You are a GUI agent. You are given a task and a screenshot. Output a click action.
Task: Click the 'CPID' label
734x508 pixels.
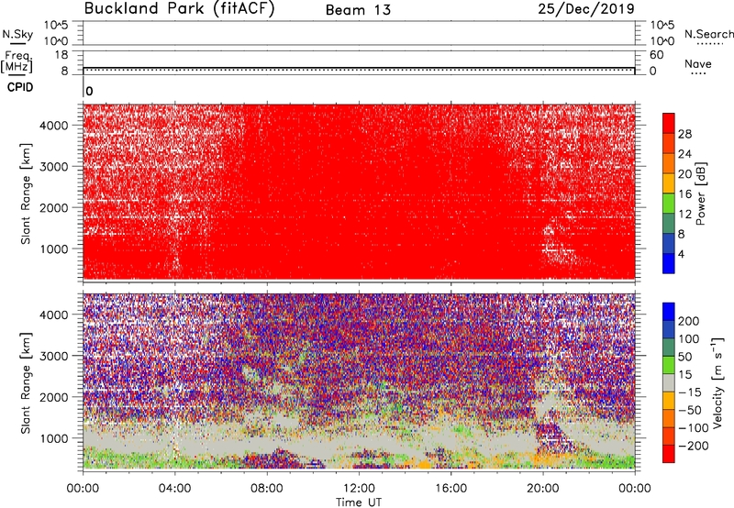[20, 87]
